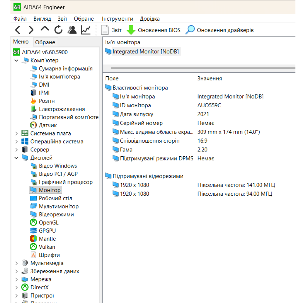The image size is (303, 303).
Task: Select Графічний процесор in the tree
Action: click(65, 182)
